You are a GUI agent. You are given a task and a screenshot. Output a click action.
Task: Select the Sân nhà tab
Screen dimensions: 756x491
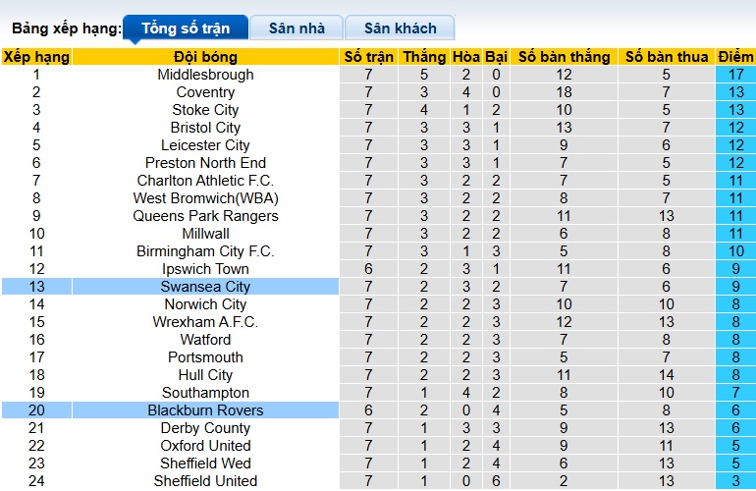[x=296, y=28]
